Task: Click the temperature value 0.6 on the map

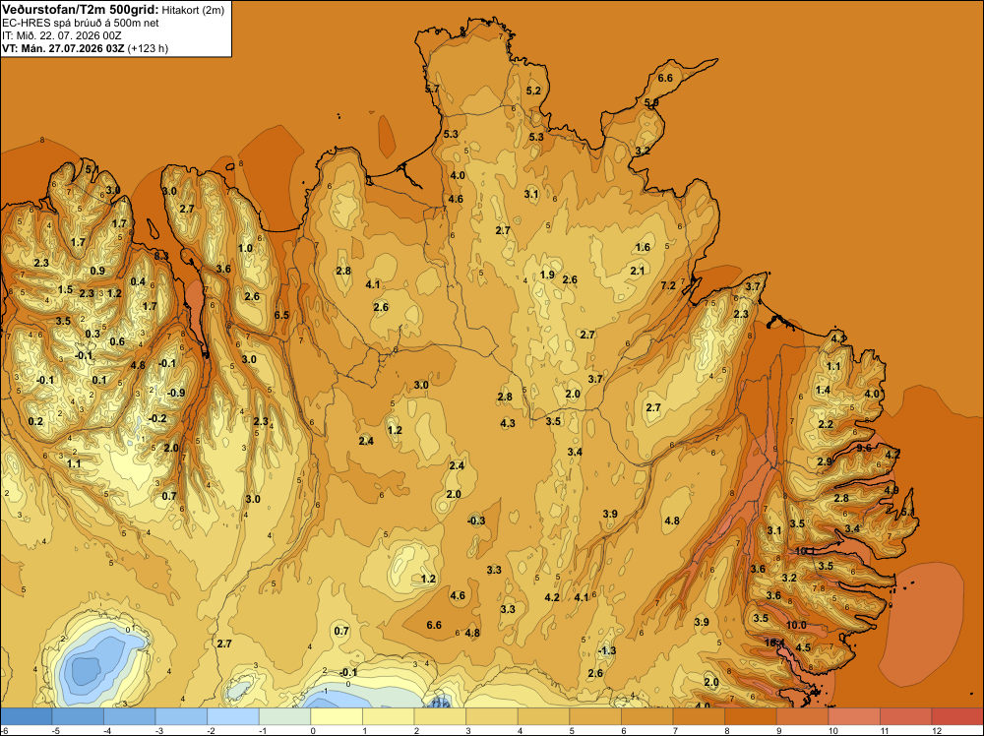Action: (117, 342)
